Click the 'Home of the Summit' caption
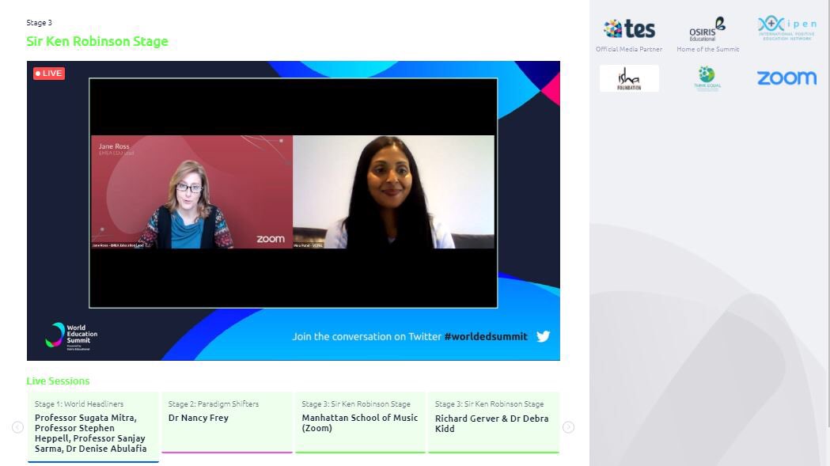The width and height of the screenshot is (830, 466). pyautogui.click(x=707, y=49)
